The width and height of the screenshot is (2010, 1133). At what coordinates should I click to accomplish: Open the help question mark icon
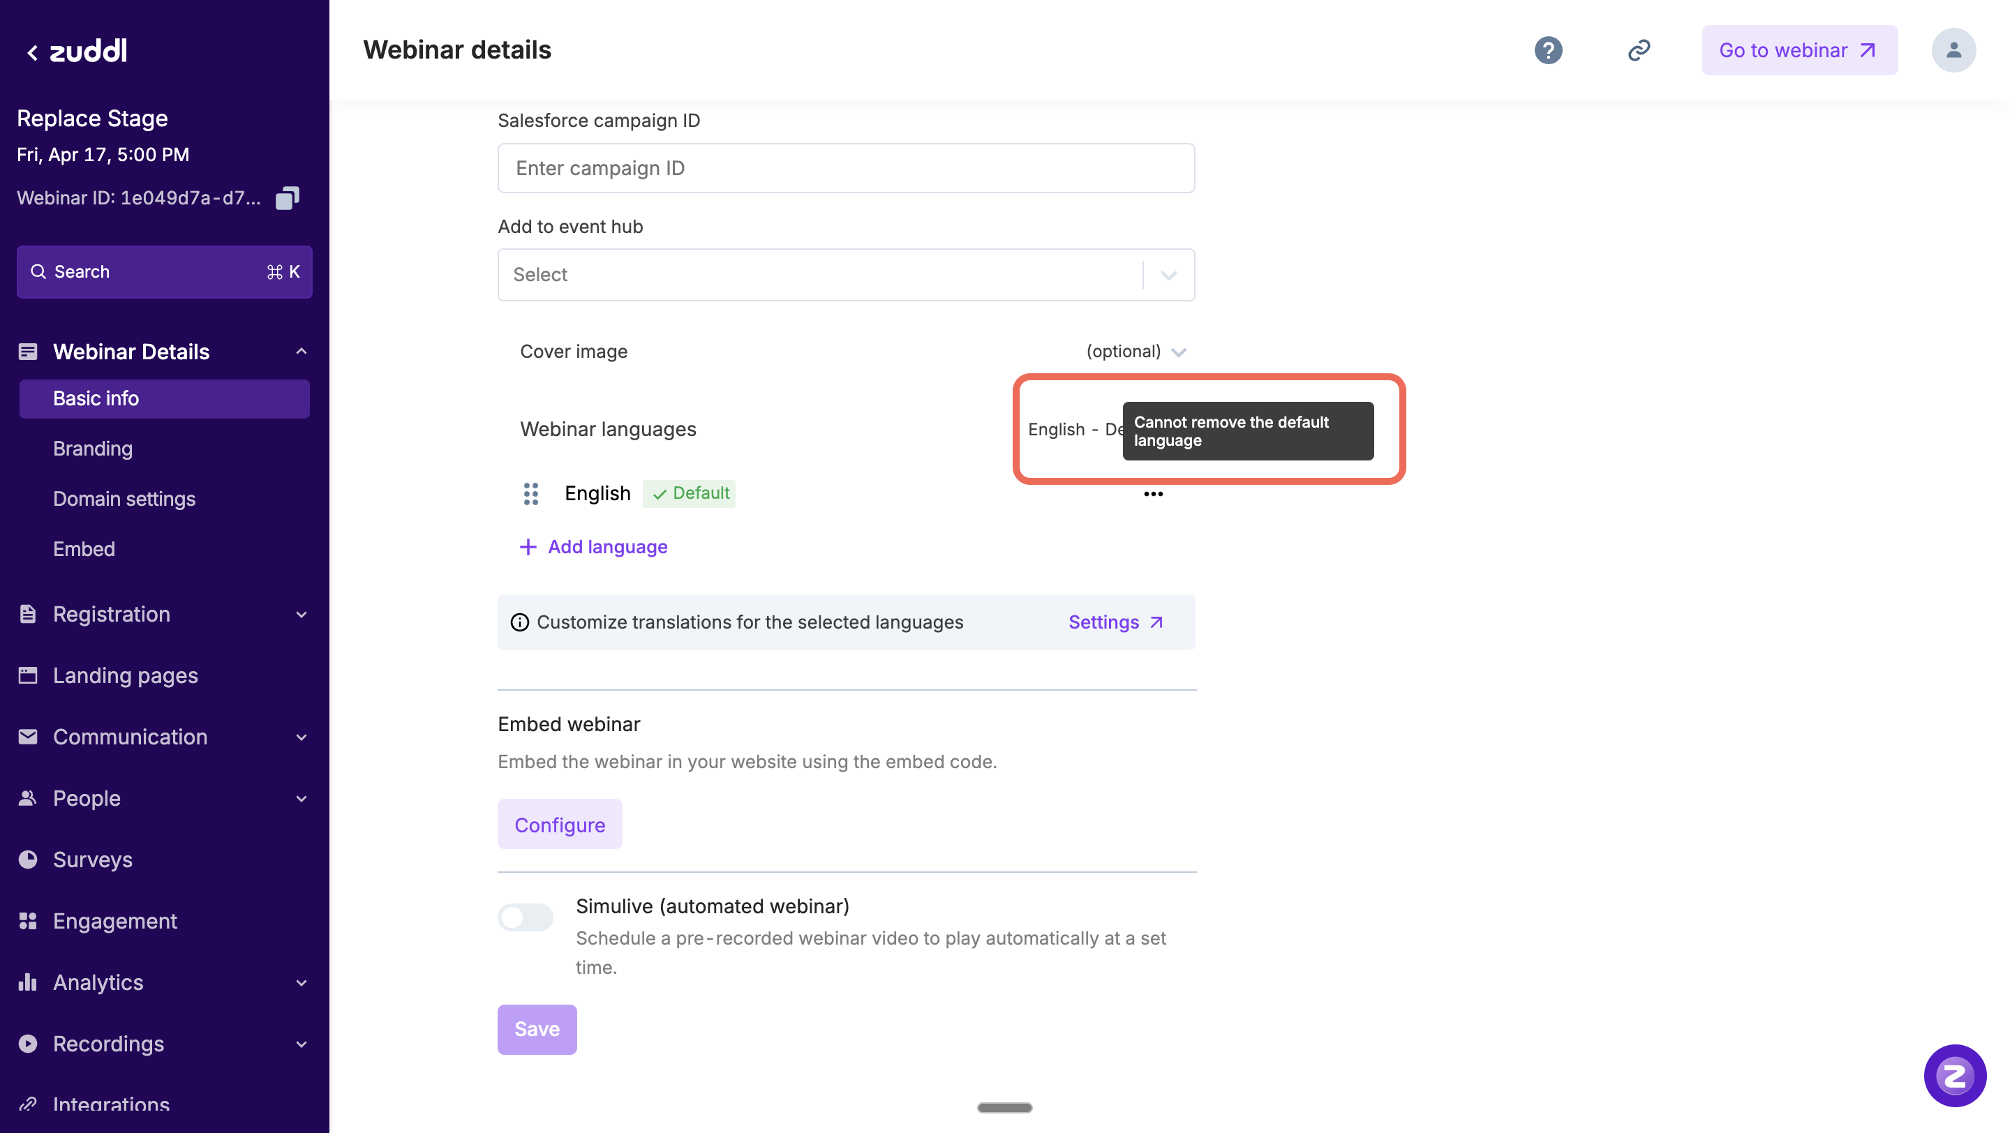pos(1548,51)
